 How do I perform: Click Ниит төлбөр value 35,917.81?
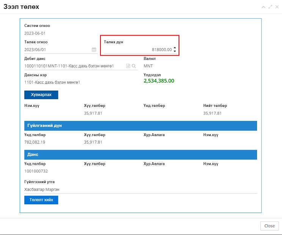[x=212, y=113]
